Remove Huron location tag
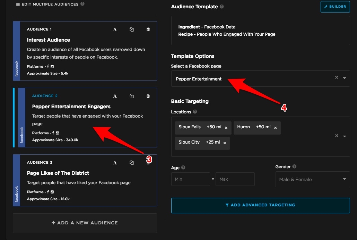The height and width of the screenshot is (240, 357). (276, 128)
